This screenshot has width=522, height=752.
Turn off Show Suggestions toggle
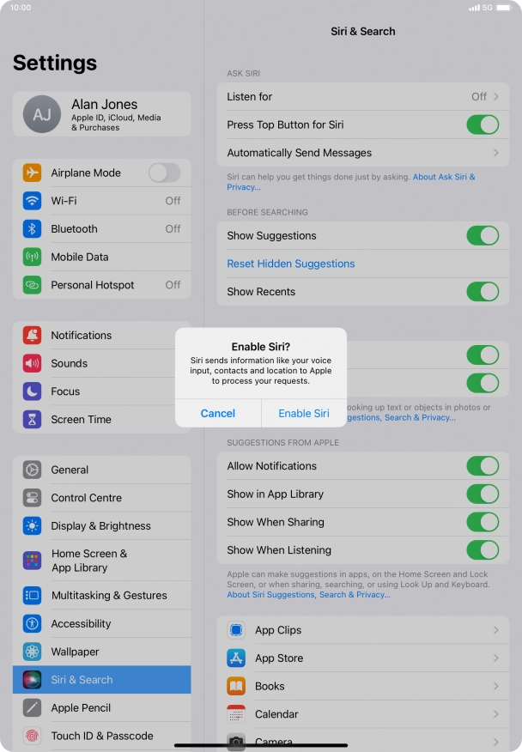click(x=483, y=235)
